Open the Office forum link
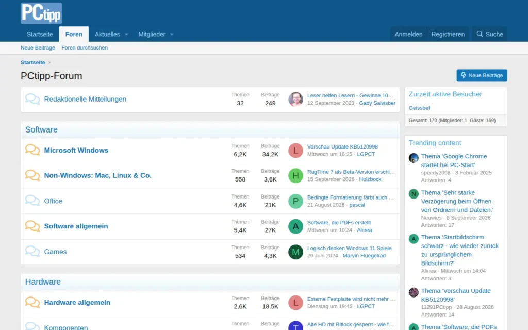The width and height of the screenshot is (528, 330). [x=53, y=201]
